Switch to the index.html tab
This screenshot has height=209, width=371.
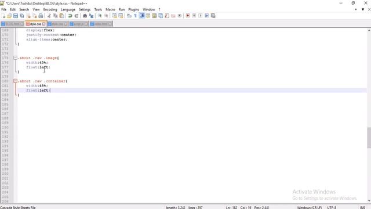point(101,24)
